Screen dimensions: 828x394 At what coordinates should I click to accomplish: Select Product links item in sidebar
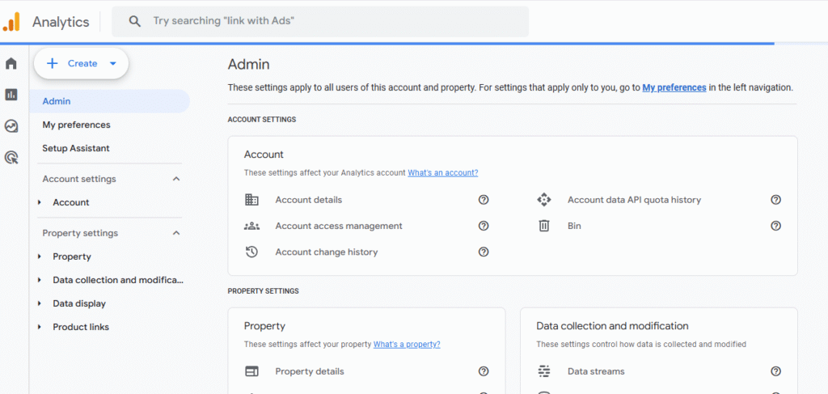pyautogui.click(x=81, y=327)
